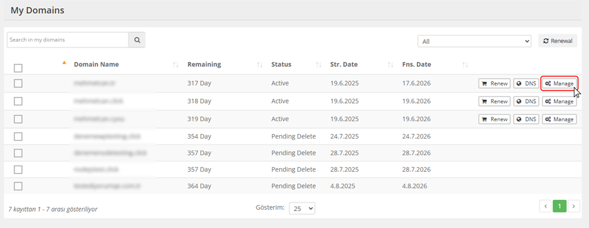Focus the Search in my domains field
The image size is (589, 228).
tap(68, 40)
